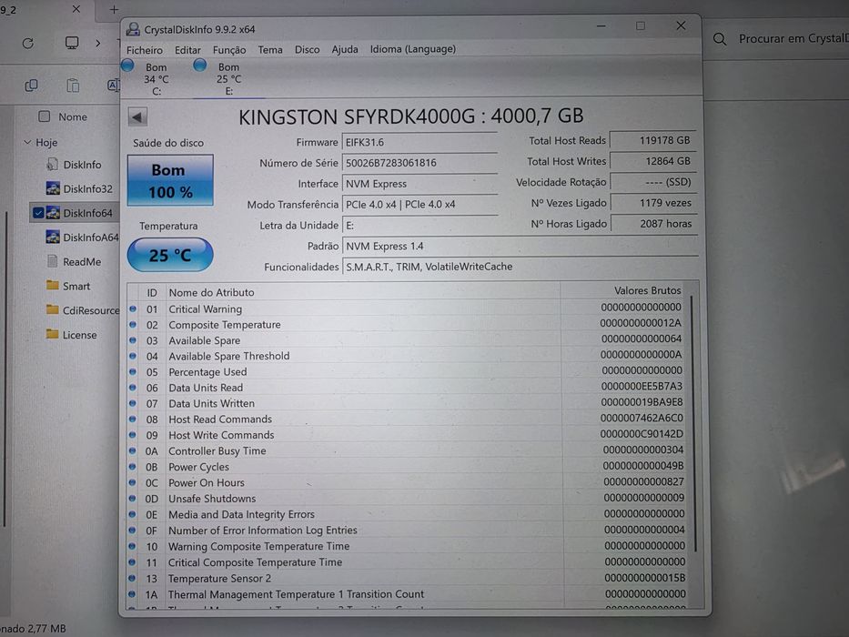This screenshot has height=637, width=849.
Task: Select the Controller Busy Time row
Action: click(407, 450)
